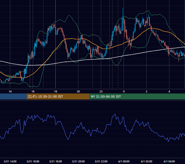Image resolution: width=185 pixels, height=164 pixels.
Task: Click the 3/31 18:00 date label
Action: 55,161
